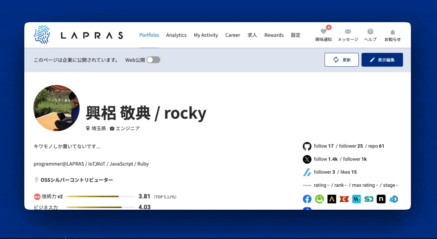Click the programmer@LAPRAS bio line

tap(91, 164)
